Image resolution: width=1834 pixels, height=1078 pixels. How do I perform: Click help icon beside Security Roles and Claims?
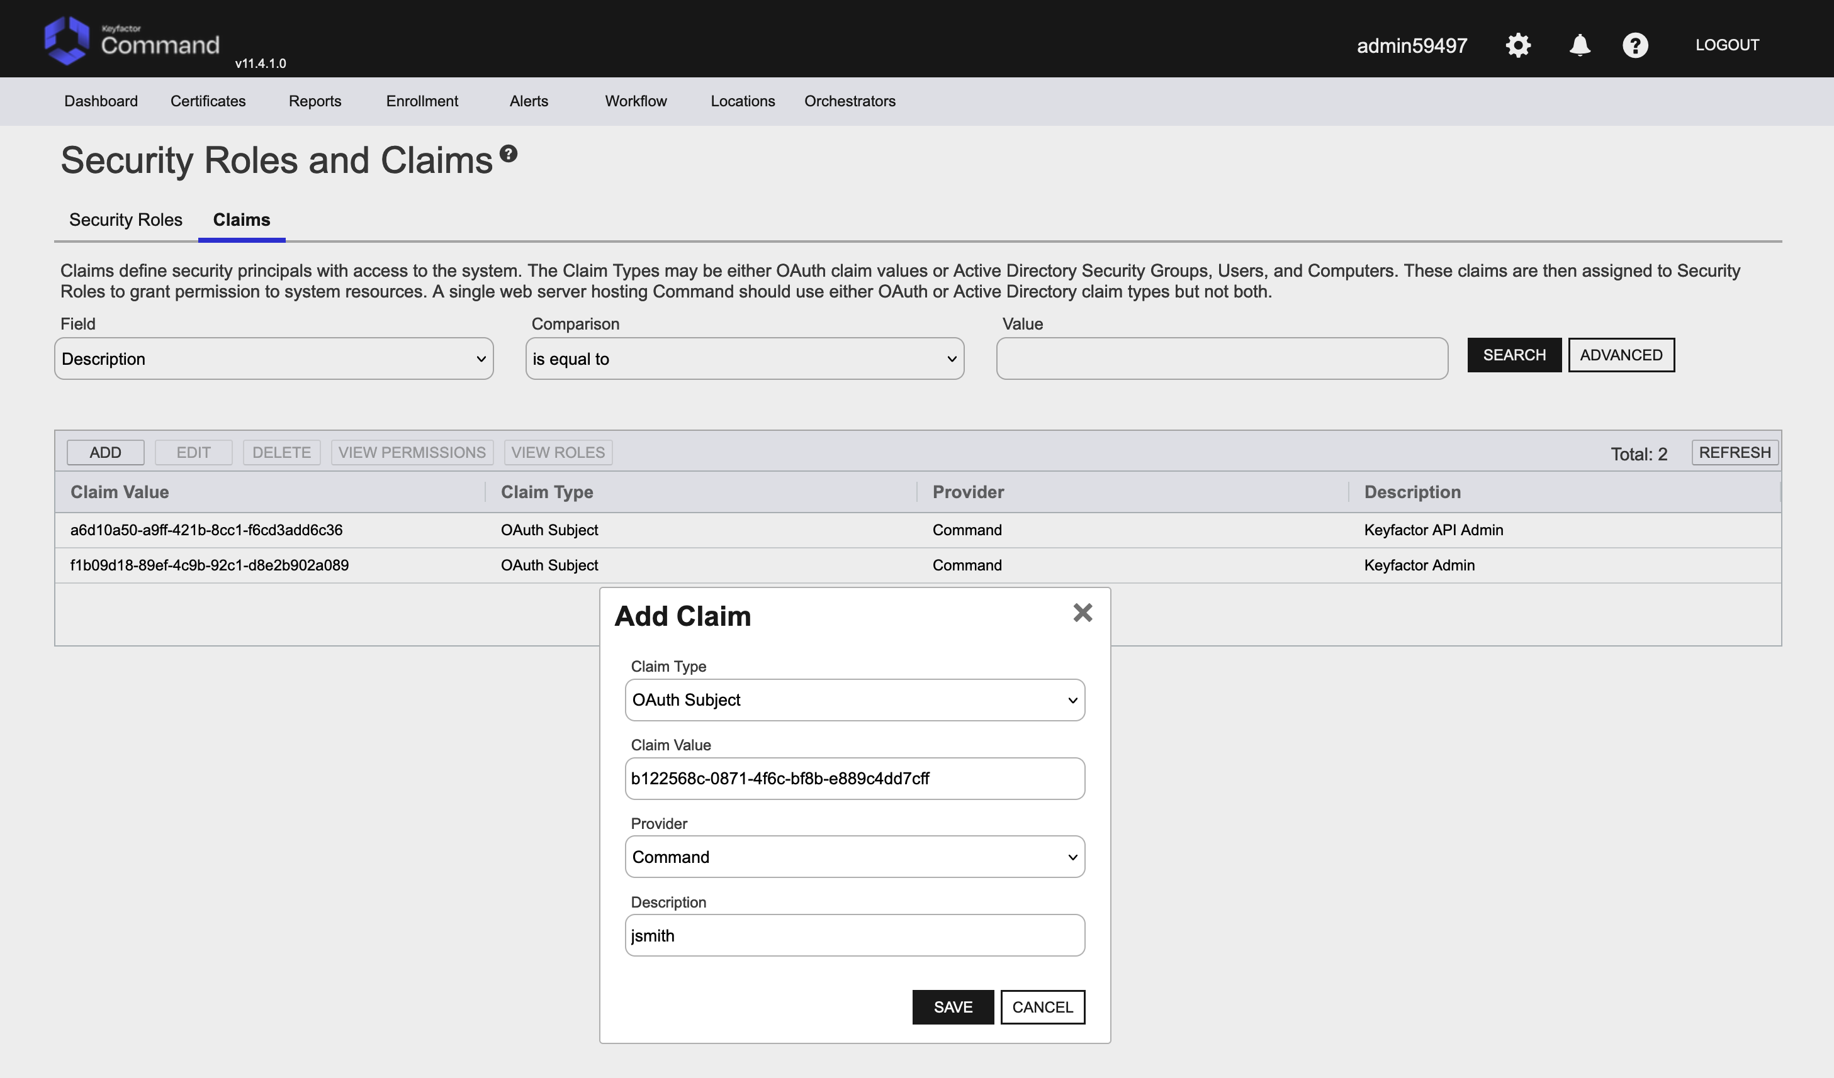click(508, 153)
